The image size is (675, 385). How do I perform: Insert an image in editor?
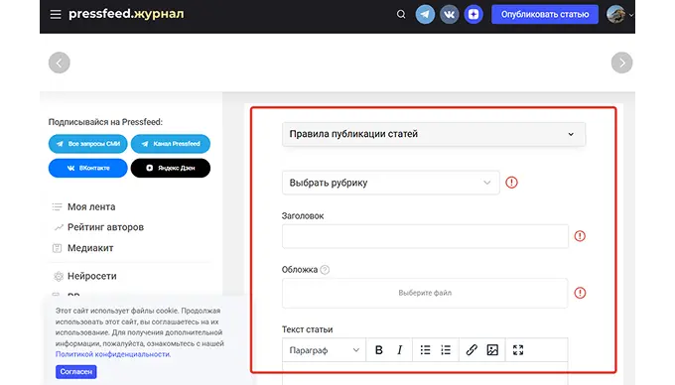[492, 350]
